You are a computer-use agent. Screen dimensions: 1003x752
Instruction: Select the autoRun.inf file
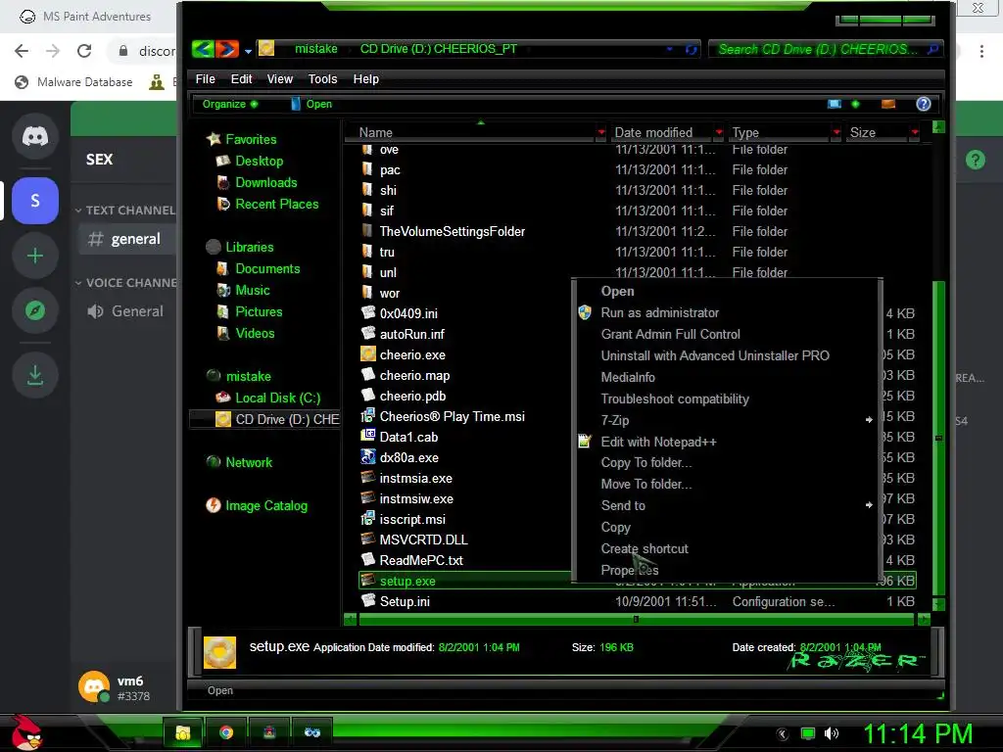[411, 334]
